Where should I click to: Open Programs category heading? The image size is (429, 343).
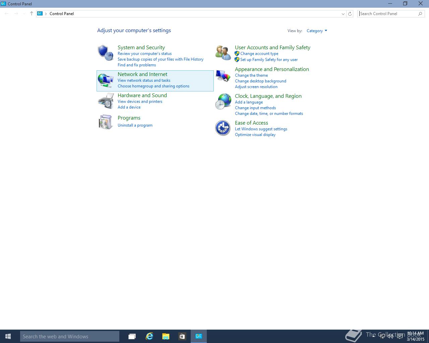click(129, 118)
